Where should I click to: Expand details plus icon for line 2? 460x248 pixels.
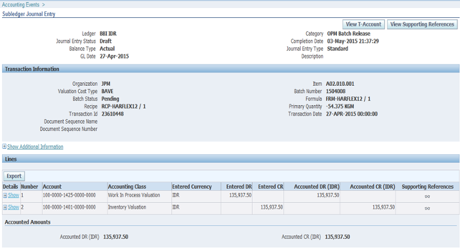coord(5,207)
